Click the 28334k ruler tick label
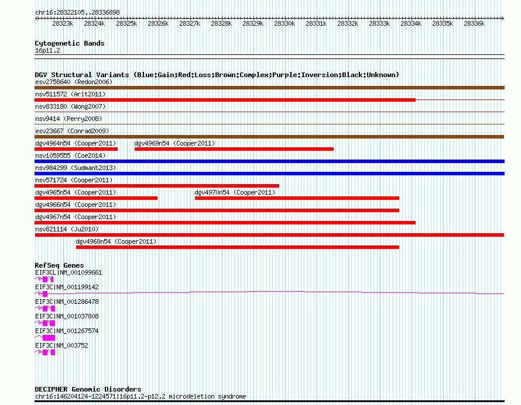The height and width of the screenshot is (405, 521). 411,23
